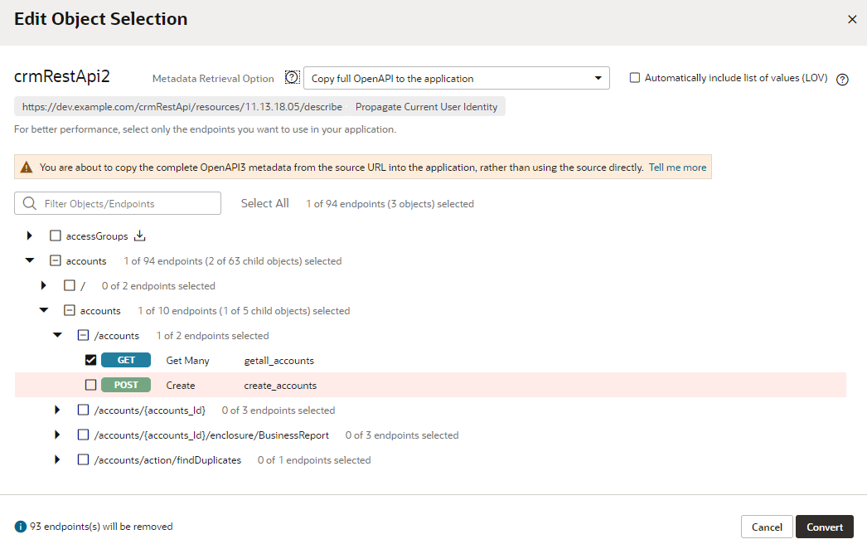
Task: Click the 1 of 10 endpoints selected text
Action: point(244,311)
